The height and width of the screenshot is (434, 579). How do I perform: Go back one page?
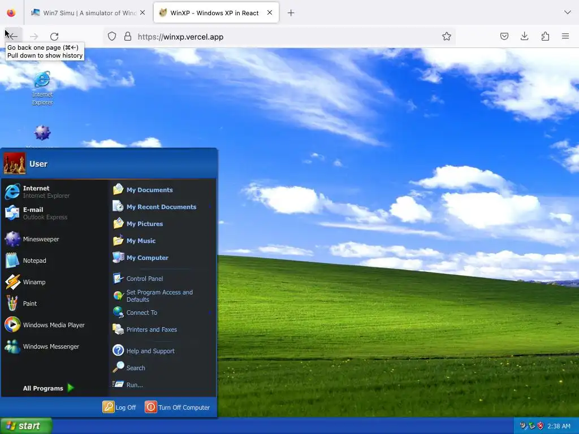click(12, 36)
